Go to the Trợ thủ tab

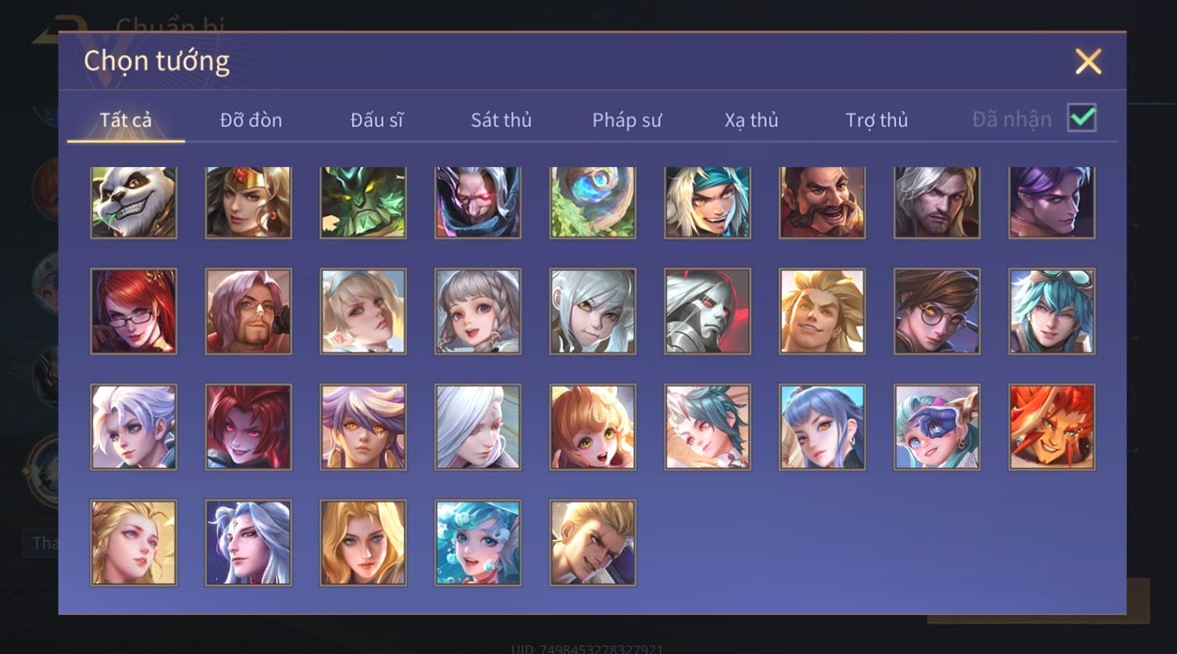876,120
